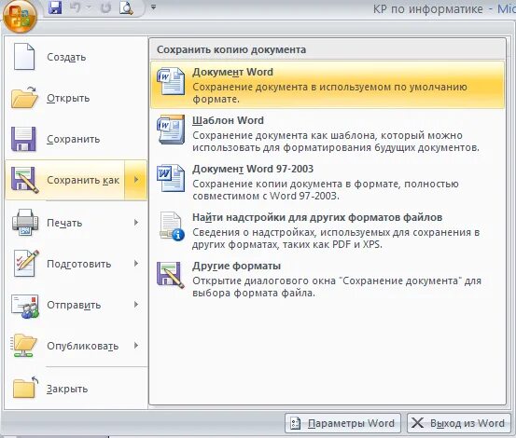Click the open folder icon beside Открыть
The image size is (516, 438).
[x=24, y=98]
